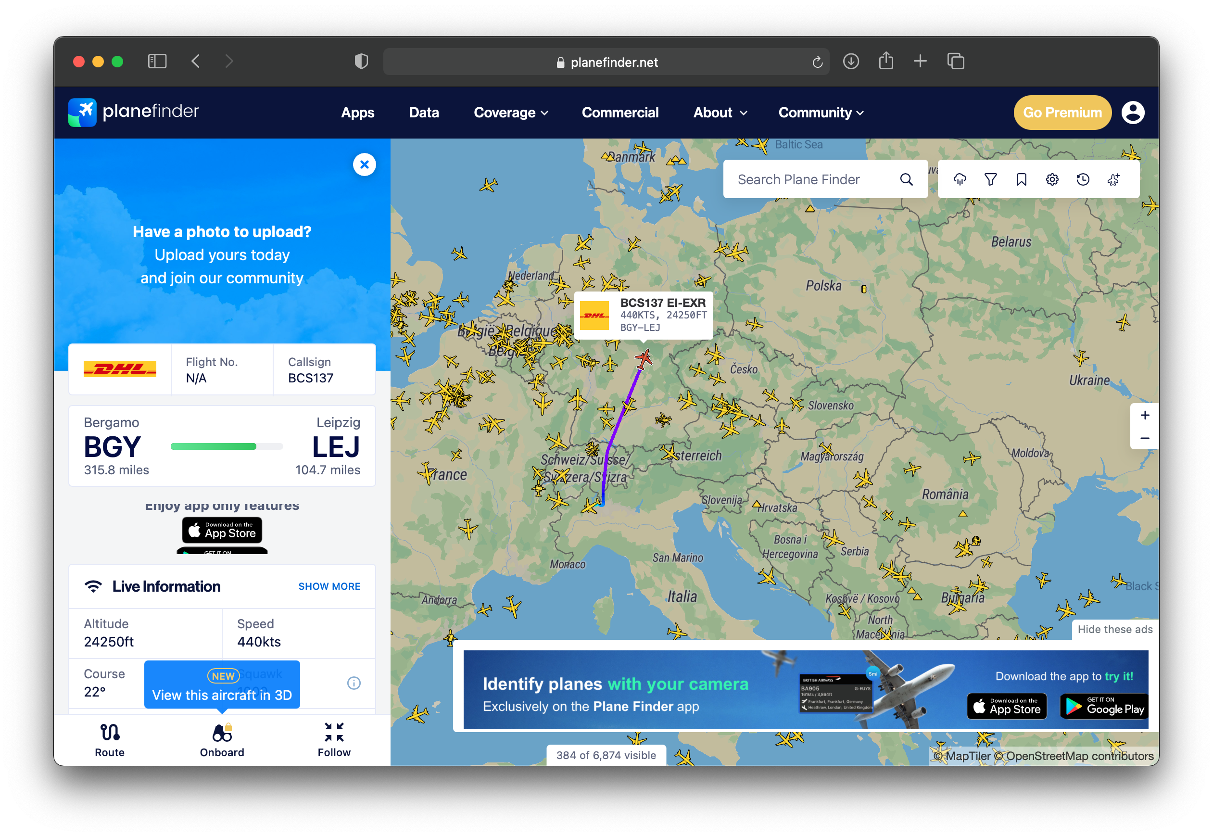
Task: Expand the About dropdown menu
Action: (x=720, y=112)
